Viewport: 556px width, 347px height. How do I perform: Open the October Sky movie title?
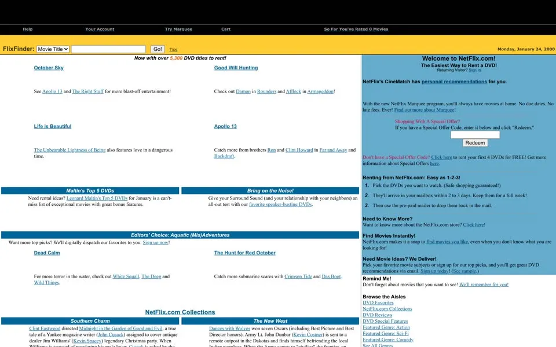[49, 68]
